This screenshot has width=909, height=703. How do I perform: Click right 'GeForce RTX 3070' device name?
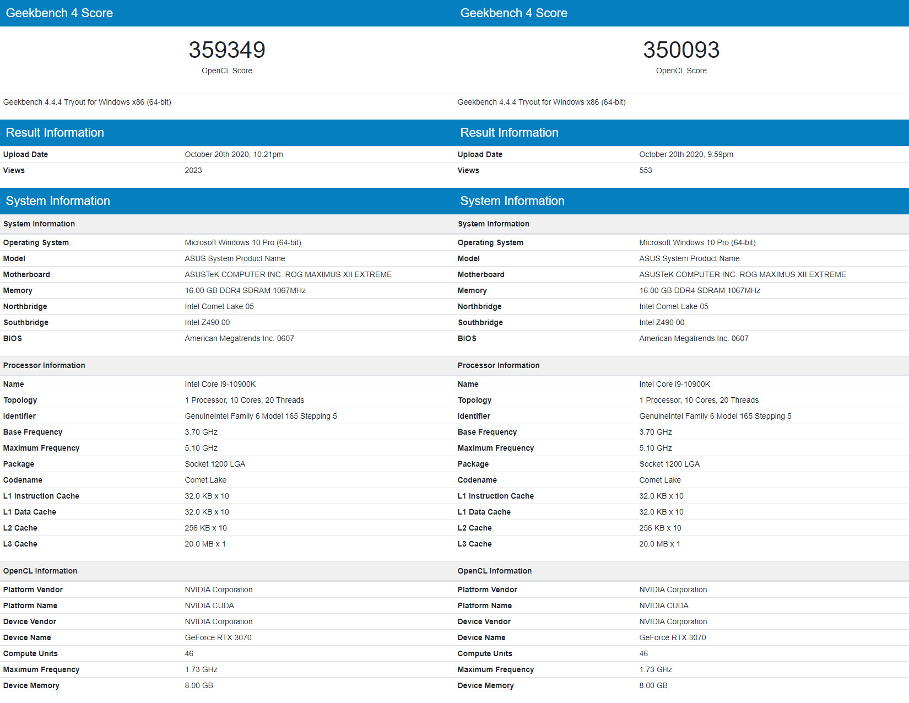click(x=673, y=637)
